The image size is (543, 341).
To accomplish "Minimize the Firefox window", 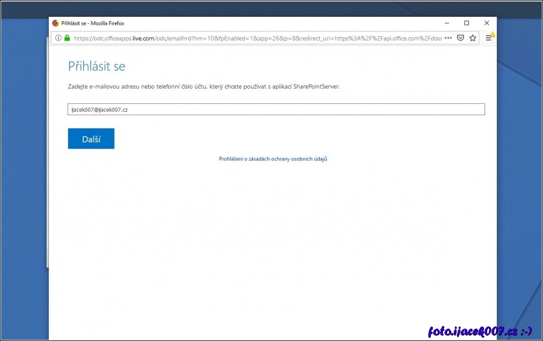I will click(x=447, y=23).
